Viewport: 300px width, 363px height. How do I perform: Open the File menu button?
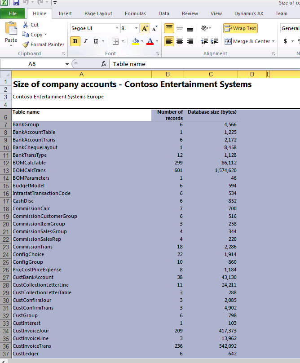pos(13,13)
